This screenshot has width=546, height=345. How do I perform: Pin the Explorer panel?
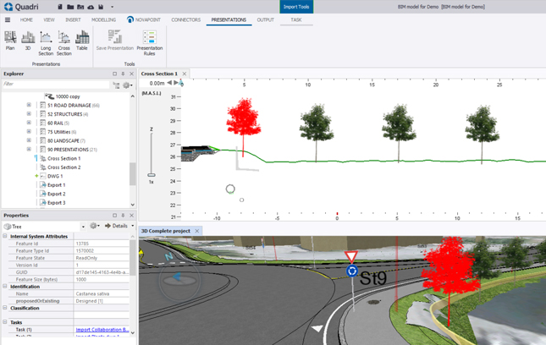[x=124, y=74]
